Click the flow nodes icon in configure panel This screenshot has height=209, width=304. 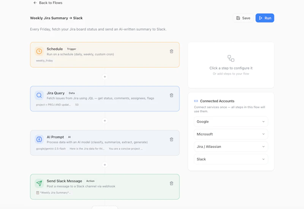tap(231, 58)
